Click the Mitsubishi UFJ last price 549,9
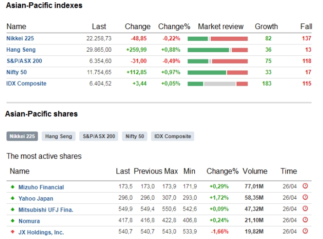 [126, 209]
